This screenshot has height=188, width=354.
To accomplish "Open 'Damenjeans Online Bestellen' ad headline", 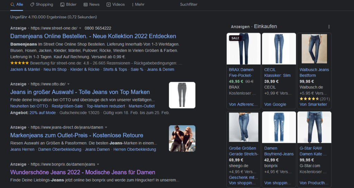I will point(93,36).
